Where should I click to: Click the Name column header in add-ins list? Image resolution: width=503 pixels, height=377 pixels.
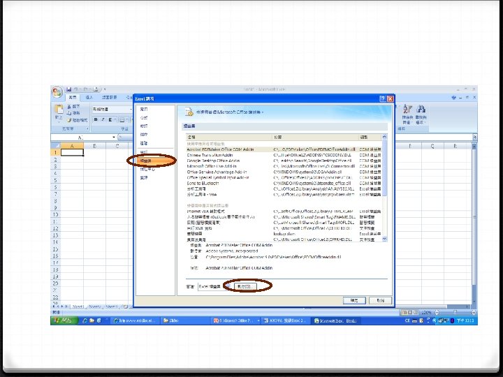tap(229, 138)
